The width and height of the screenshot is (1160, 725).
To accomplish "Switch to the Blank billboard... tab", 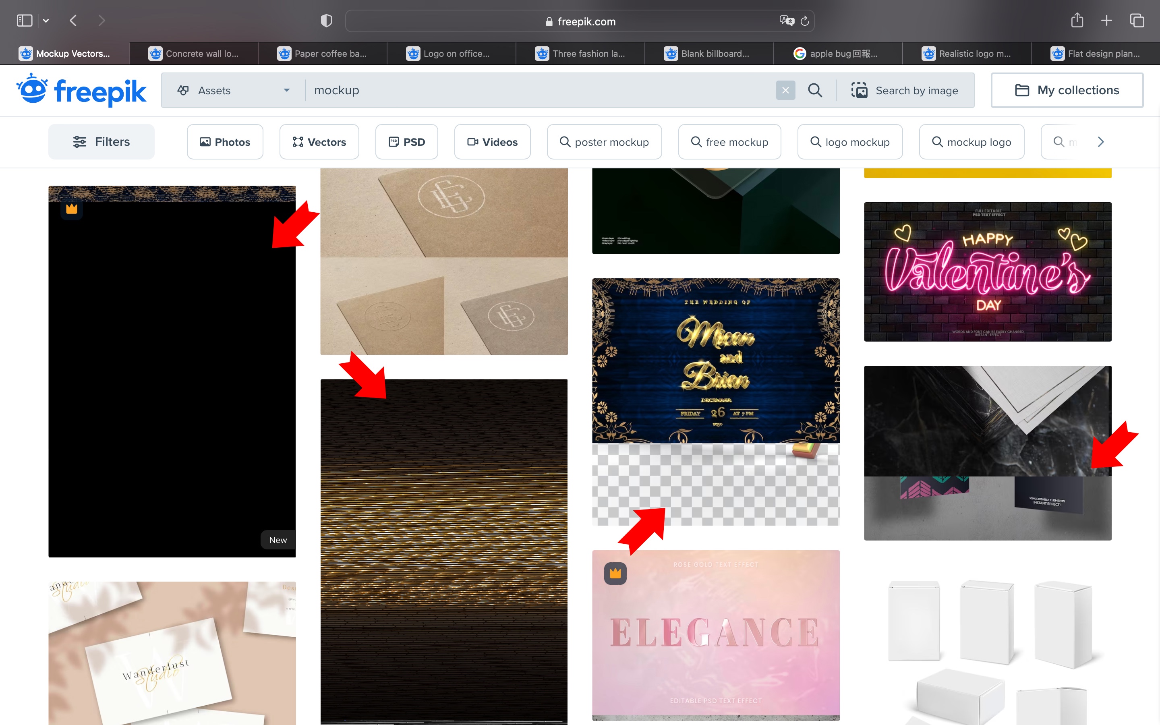I will click(708, 54).
